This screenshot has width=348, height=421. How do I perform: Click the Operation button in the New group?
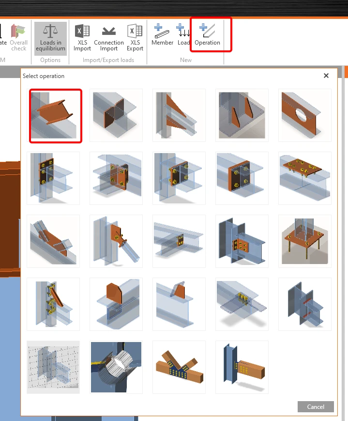[x=207, y=34]
